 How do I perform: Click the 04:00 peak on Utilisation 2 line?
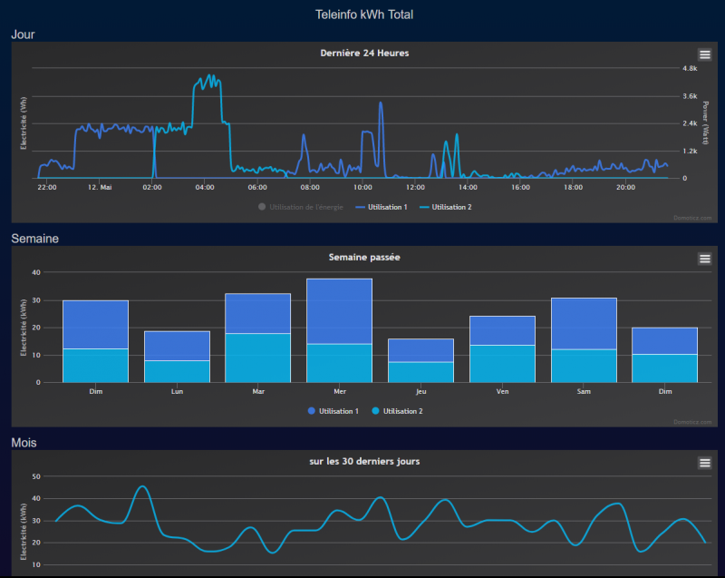click(x=210, y=76)
